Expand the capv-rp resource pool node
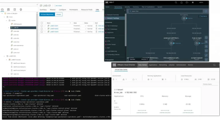Viewport: 220px width, 120px height. click(9, 74)
